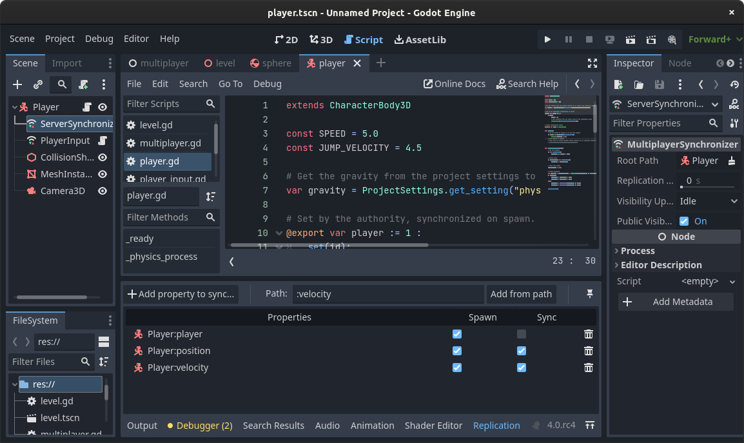Viewport: 744px width, 443px height.
Task: Click Add property to sync button
Action: point(181,294)
